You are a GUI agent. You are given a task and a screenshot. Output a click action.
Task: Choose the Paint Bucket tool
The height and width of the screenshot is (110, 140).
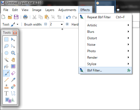pos(6,66)
